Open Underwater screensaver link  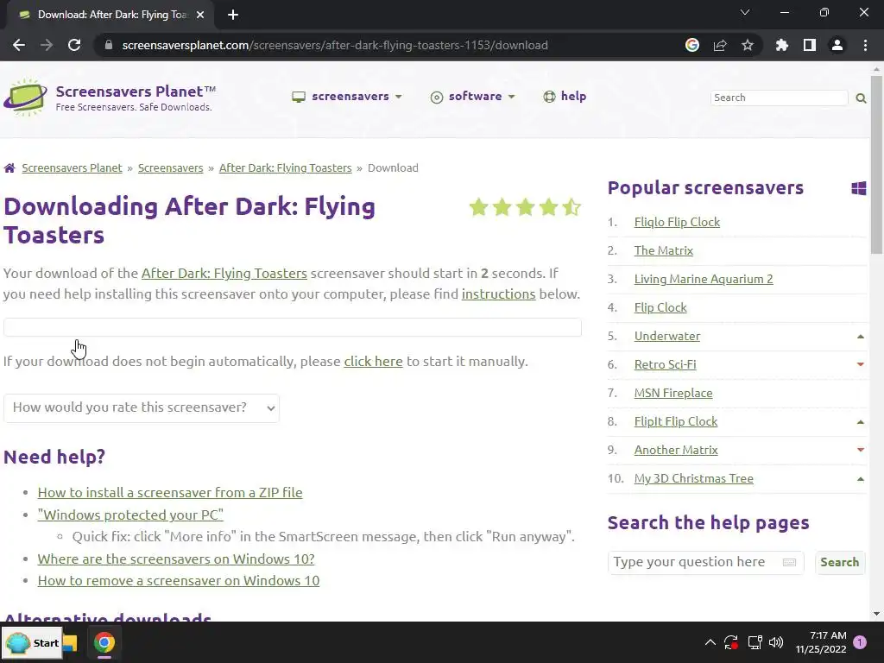tap(667, 336)
